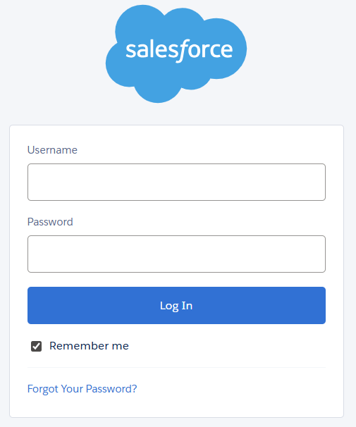This screenshot has width=356, height=427.
Task: Click the white salesforce wordmark in the logo
Action: 179,50
